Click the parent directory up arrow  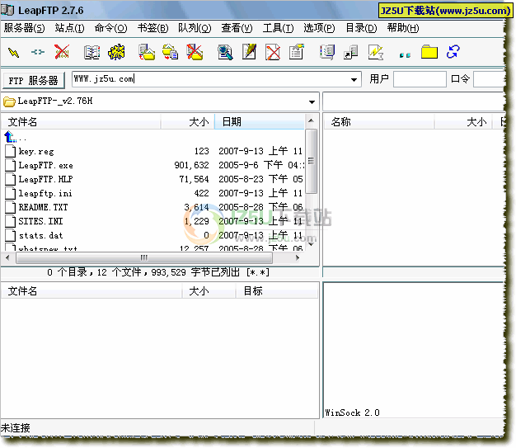point(10,137)
